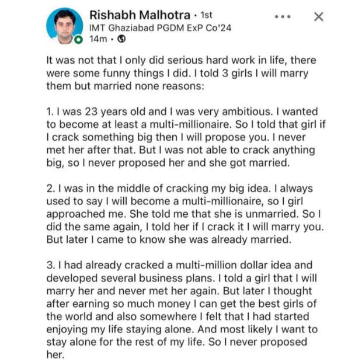Viewport: 362px width, 362px height.
Task: Dismiss the post with the X icon
Action: click(x=318, y=17)
